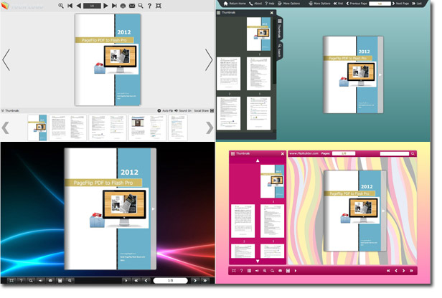The height and width of the screenshot is (298, 442).
Task: Click Last page button in teal viewer
Action: (417, 4)
